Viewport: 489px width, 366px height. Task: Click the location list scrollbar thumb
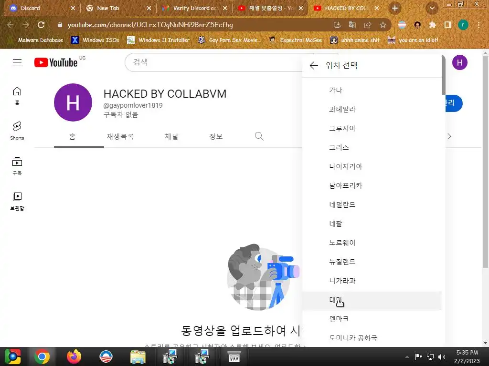444,75
